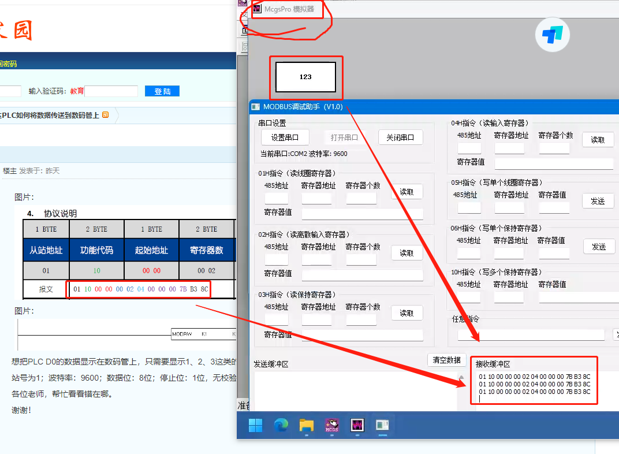Click the rightmost taskbar app icon
The height and width of the screenshot is (454, 619).
click(382, 426)
